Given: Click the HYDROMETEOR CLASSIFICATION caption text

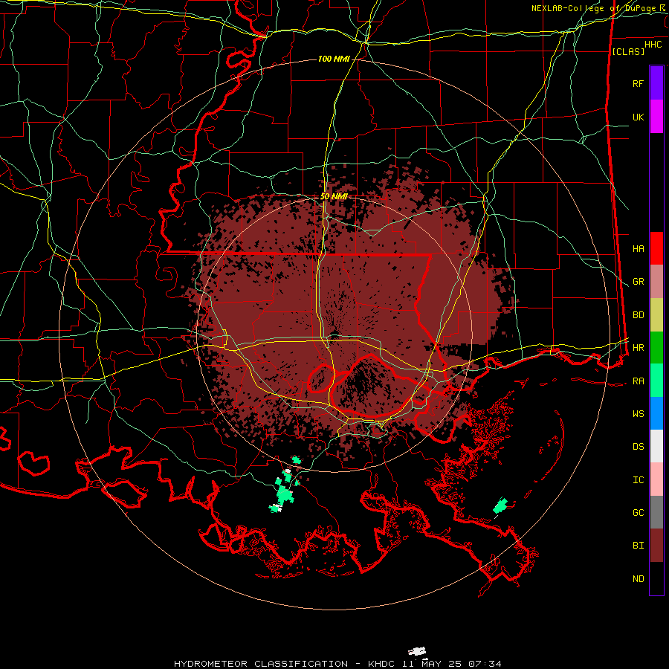Looking at the screenshot, I should pos(261,664).
